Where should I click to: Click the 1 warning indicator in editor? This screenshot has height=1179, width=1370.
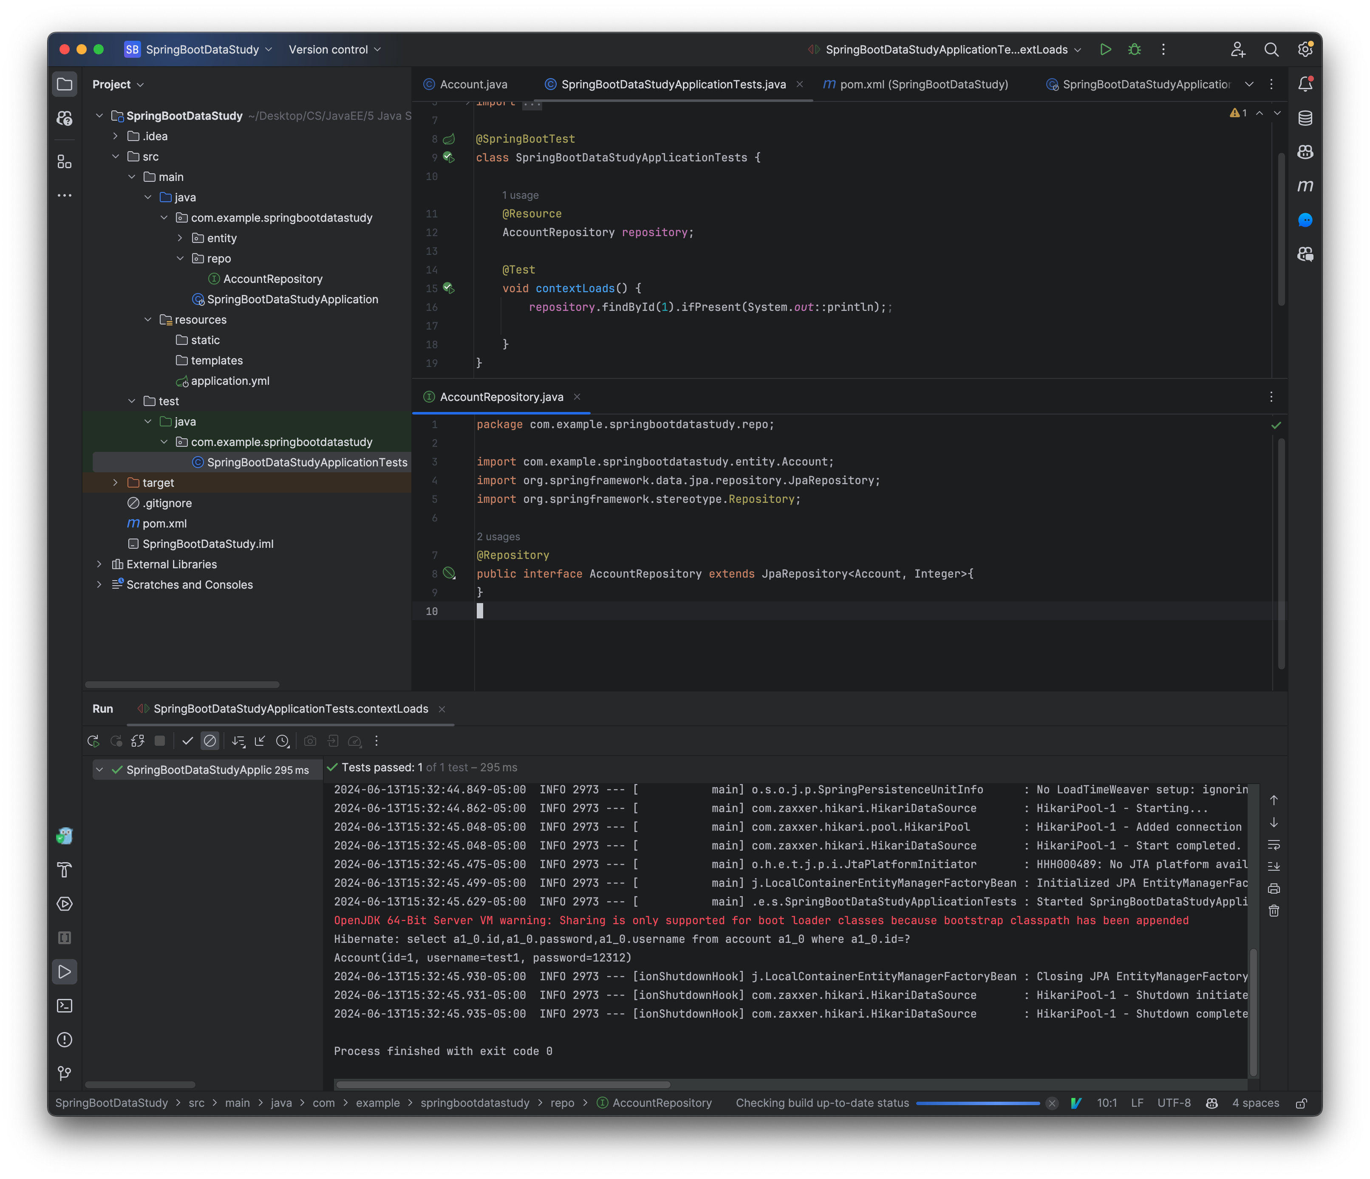pos(1238,113)
